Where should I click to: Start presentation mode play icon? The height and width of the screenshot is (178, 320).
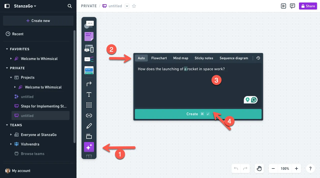(283, 6)
